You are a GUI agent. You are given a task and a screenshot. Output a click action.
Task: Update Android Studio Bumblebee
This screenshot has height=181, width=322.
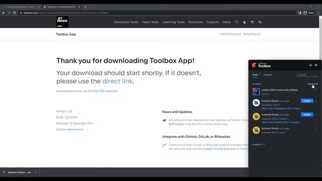click(307, 101)
